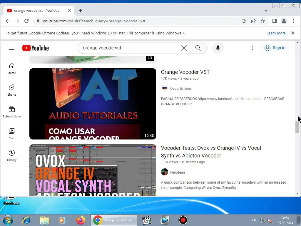This screenshot has height=226, width=301.
Task: Click the install app icon in address bar
Action: (244, 21)
